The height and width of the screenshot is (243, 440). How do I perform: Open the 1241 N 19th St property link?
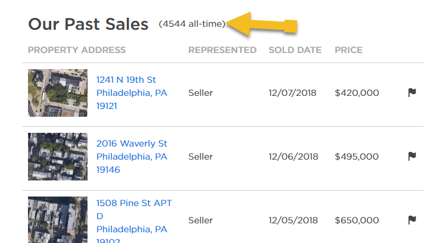132,93
